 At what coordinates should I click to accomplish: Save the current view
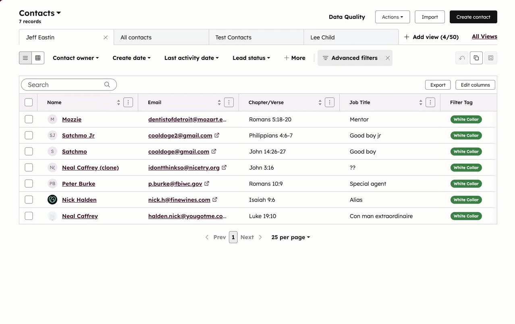coord(490,57)
